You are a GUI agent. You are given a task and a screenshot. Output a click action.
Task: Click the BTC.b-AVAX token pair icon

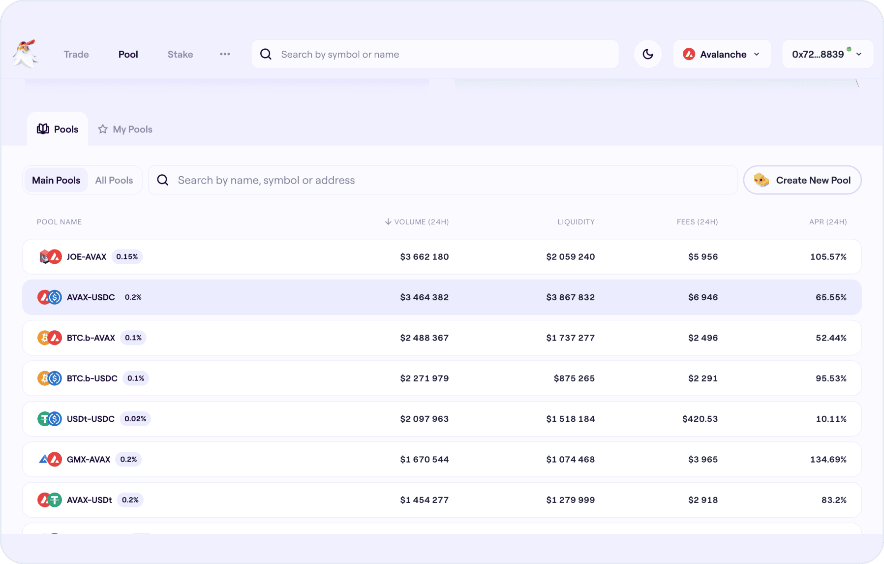coord(50,338)
